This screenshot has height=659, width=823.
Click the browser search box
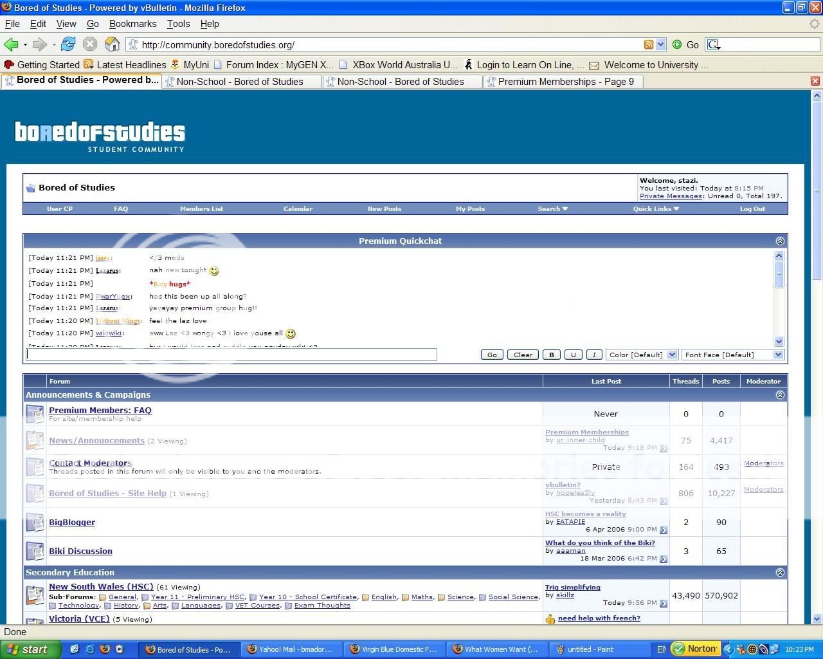point(762,44)
